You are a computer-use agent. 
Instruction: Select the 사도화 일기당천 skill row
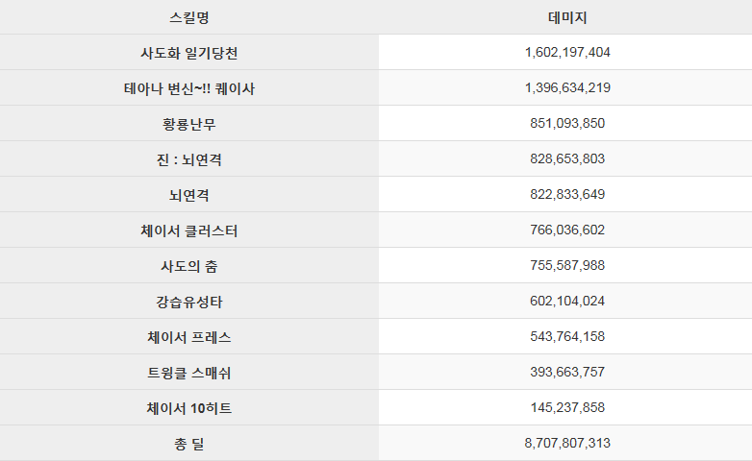(376, 52)
